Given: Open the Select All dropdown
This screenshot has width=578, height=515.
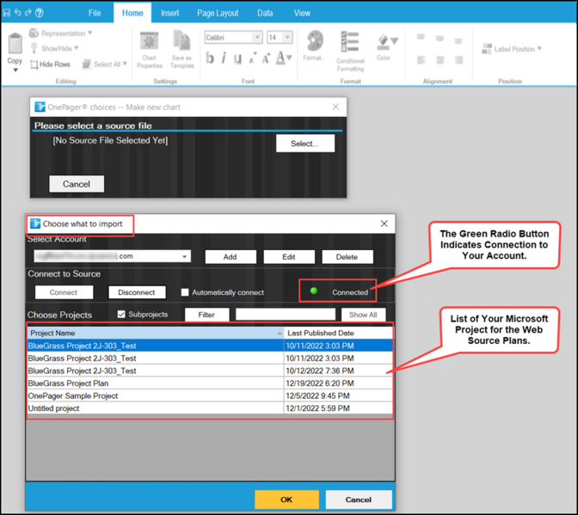Looking at the screenshot, I should pyautogui.click(x=104, y=64).
